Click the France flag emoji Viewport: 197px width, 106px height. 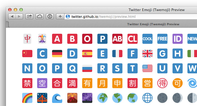coord(117,54)
